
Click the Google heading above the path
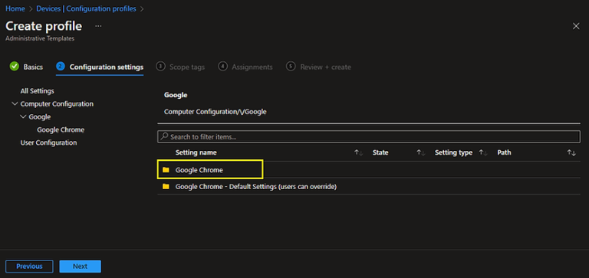pyautogui.click(x=176, y=95)
